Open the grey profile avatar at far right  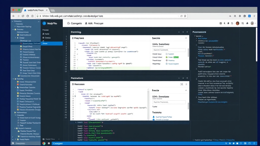[252, 23]
